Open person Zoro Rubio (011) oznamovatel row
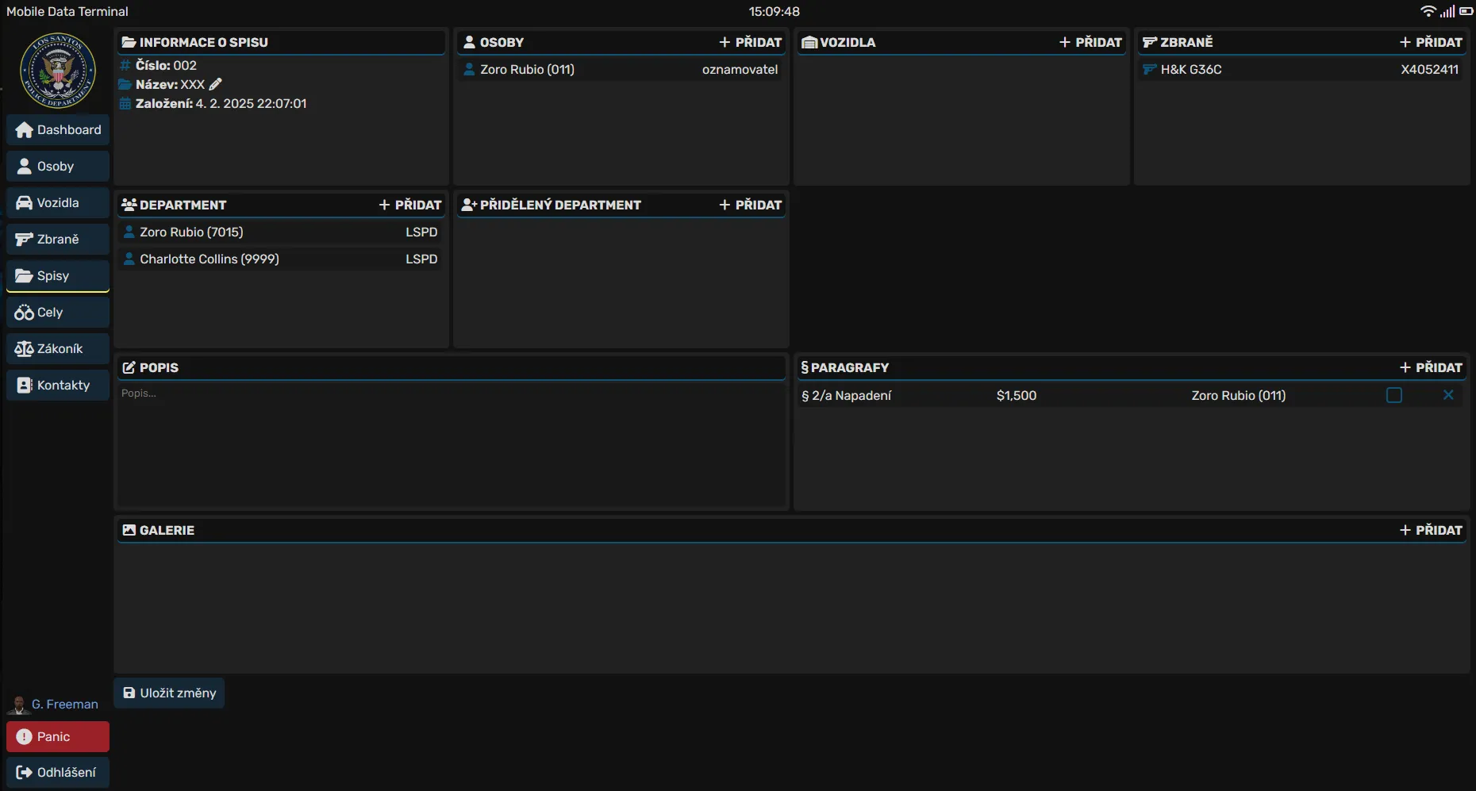 click(x=621, y=70)
